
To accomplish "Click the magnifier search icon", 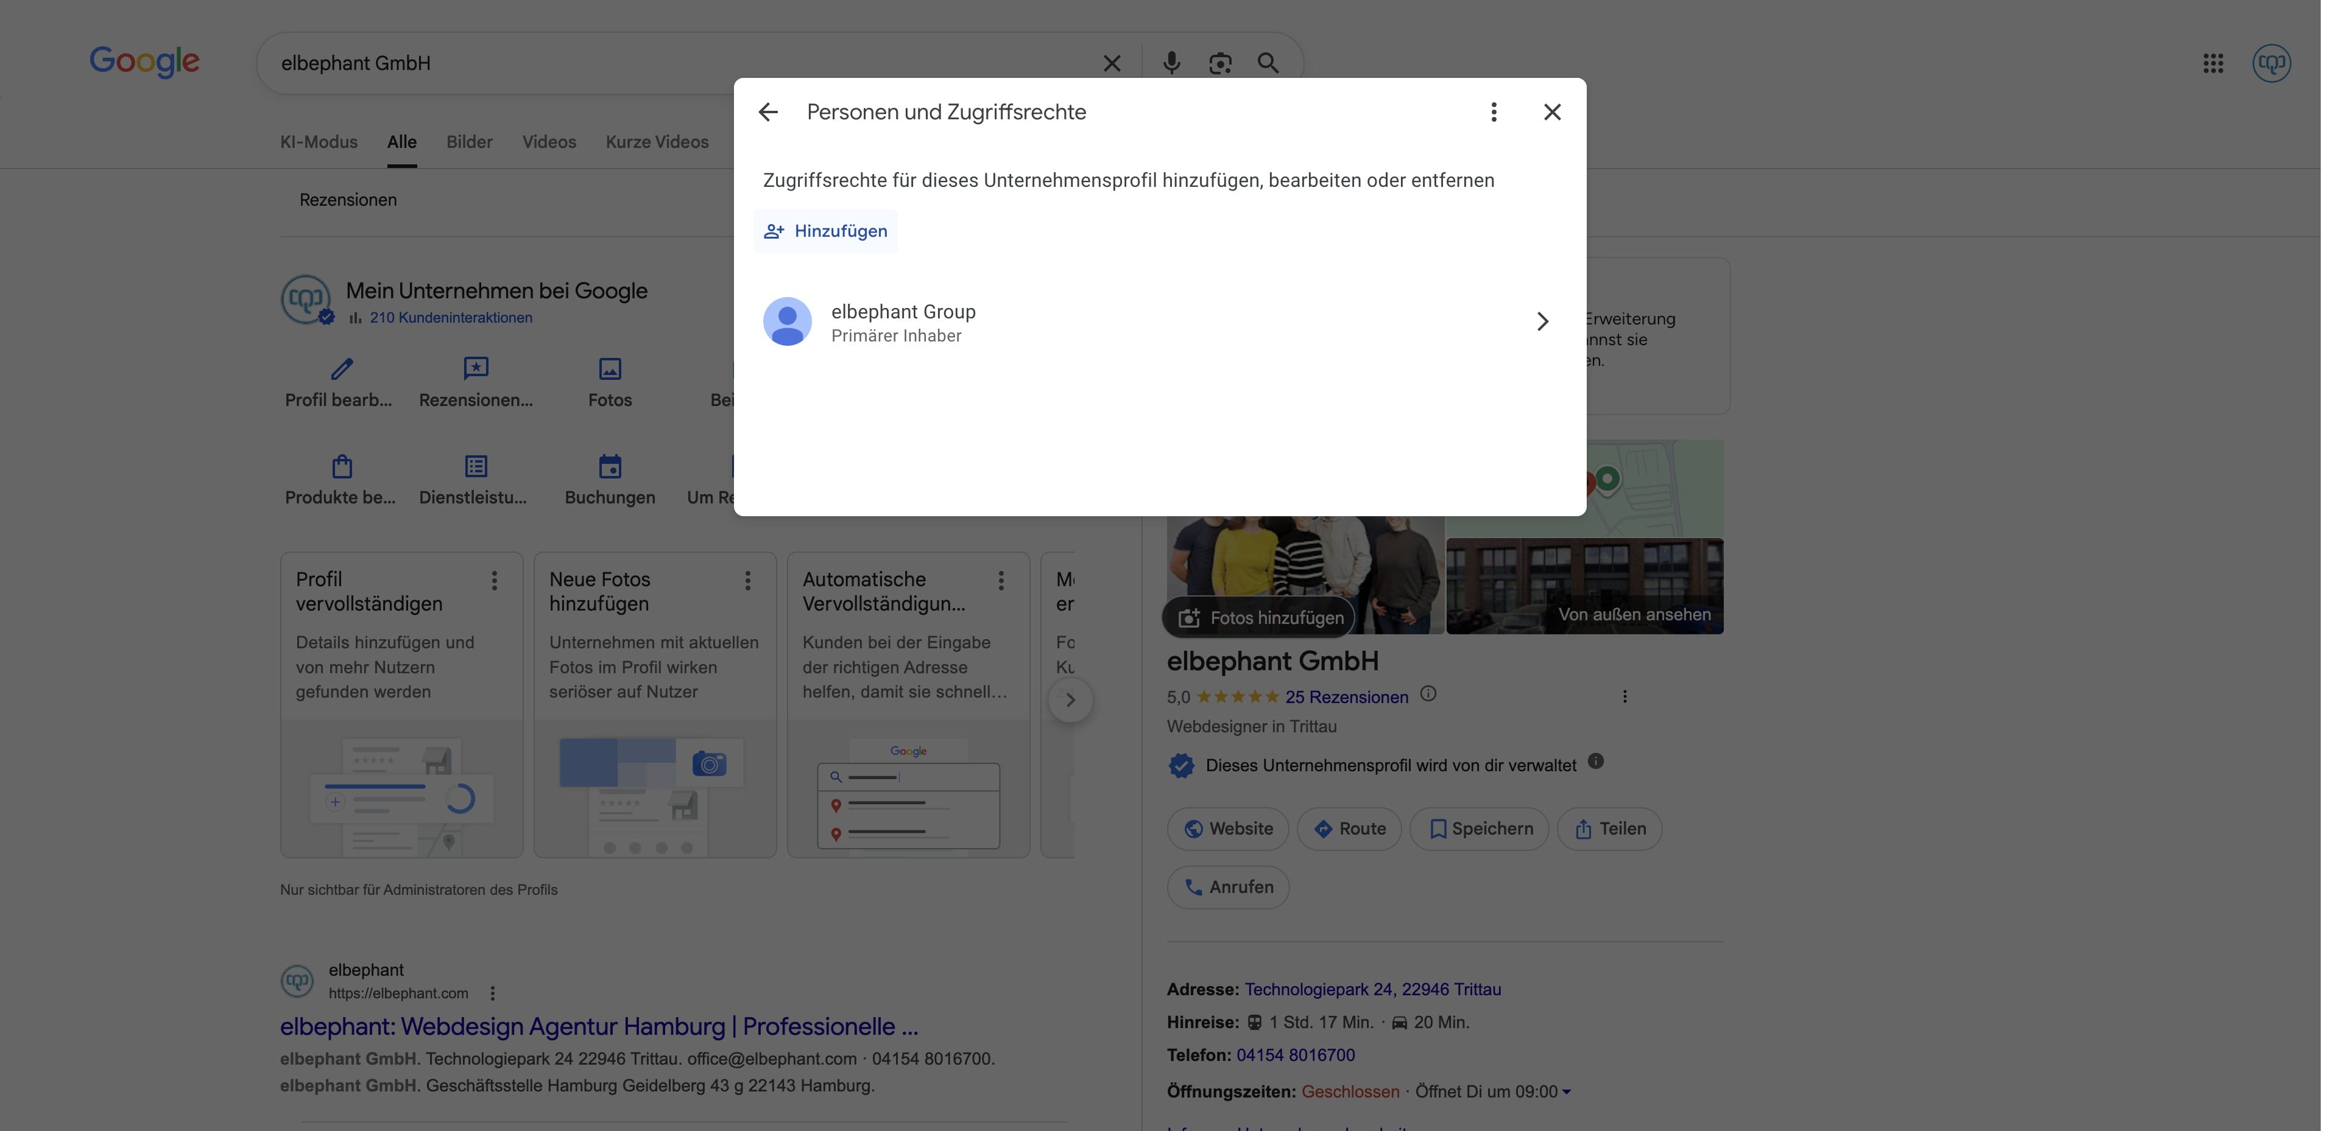I will (x=1268, y=63).
